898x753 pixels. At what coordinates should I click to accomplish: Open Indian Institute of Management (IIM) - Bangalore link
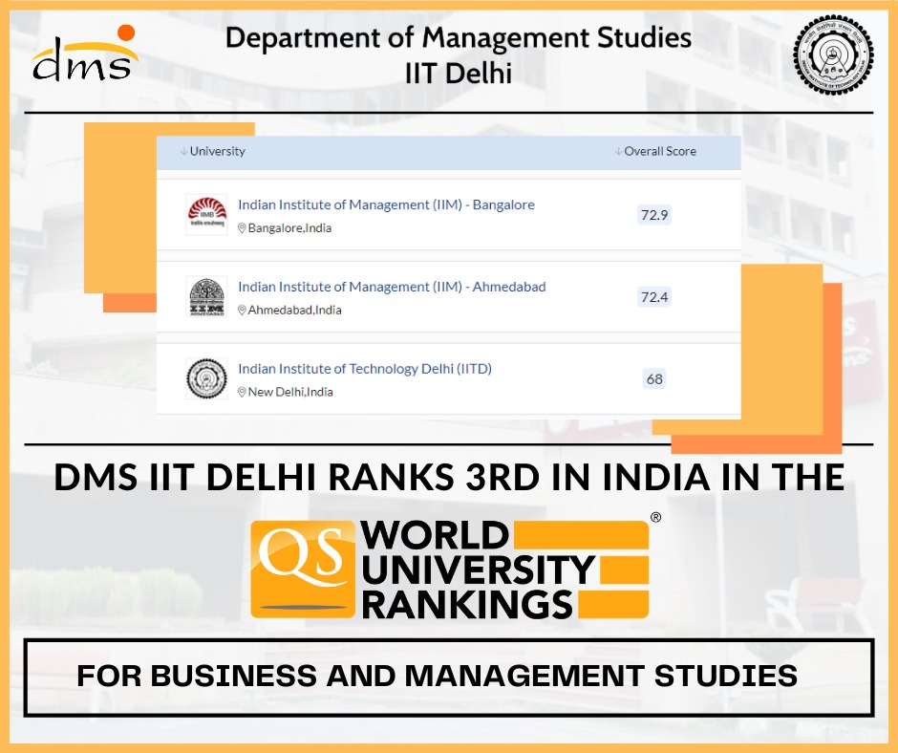click(x=386, y=204)
